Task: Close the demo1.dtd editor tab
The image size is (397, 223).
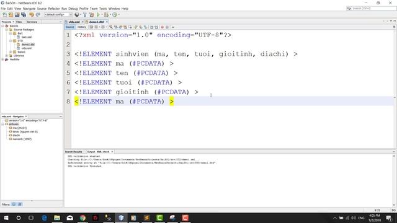Action: [107, 22]
